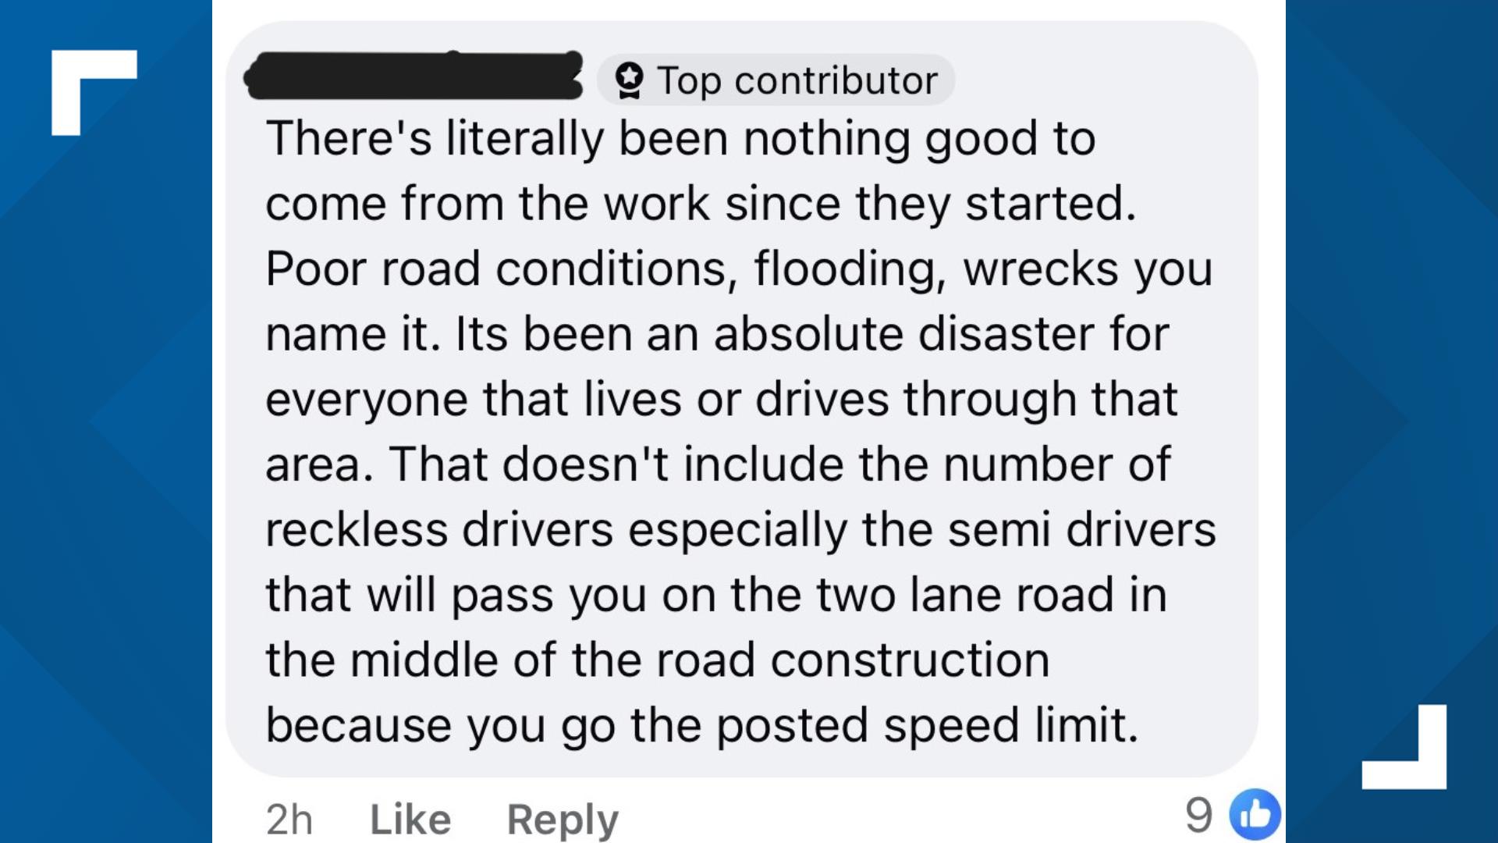
Task: Open the blacked-out commenter name
Action: coord(414,76)
